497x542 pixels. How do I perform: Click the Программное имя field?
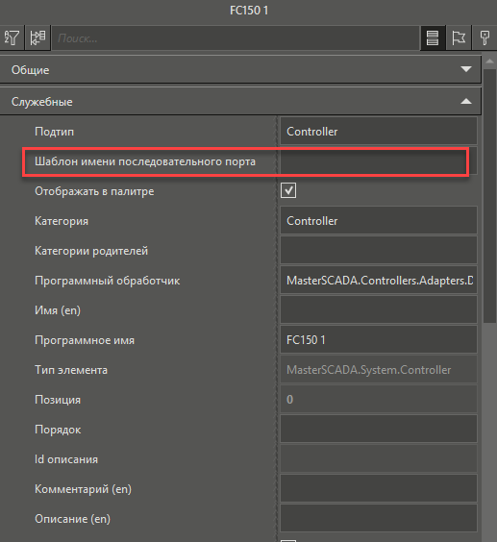pyautogui.click(x=379, y=340)
